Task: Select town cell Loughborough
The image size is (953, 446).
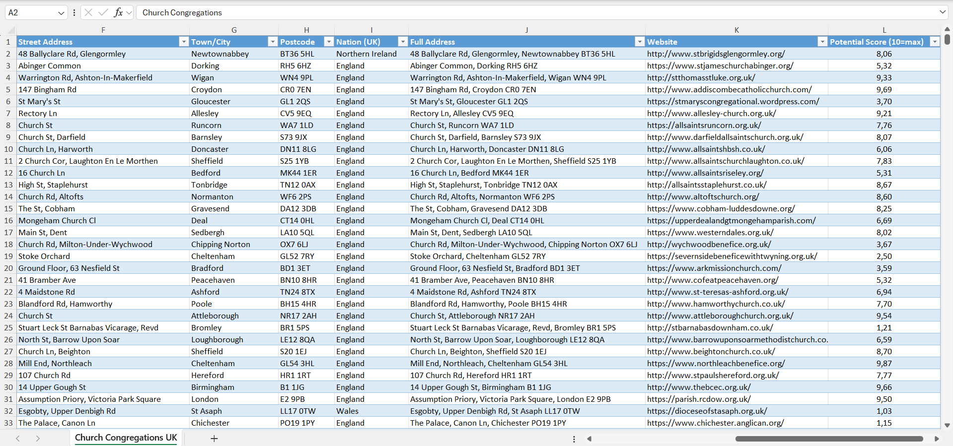Action: (234, 340)
